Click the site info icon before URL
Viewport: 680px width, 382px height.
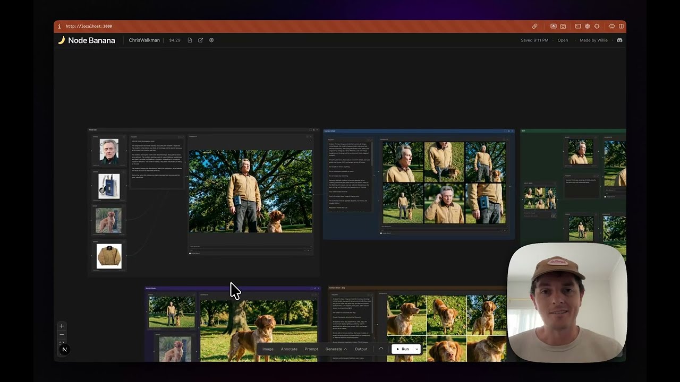point(59,26)
